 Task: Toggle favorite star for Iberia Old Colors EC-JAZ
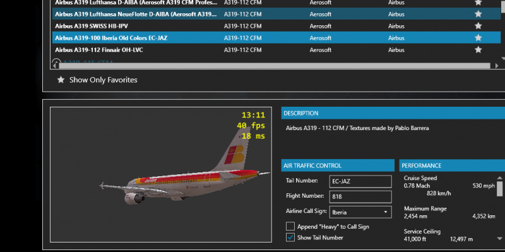click(478, 38)
